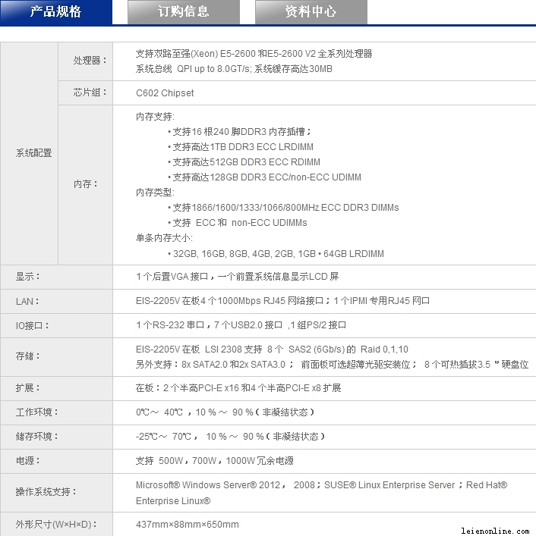Click the ECC 和 non-ECC UDIMMs line
The height and width of the screenshot is (536, 536).
(x=238, y=223)
